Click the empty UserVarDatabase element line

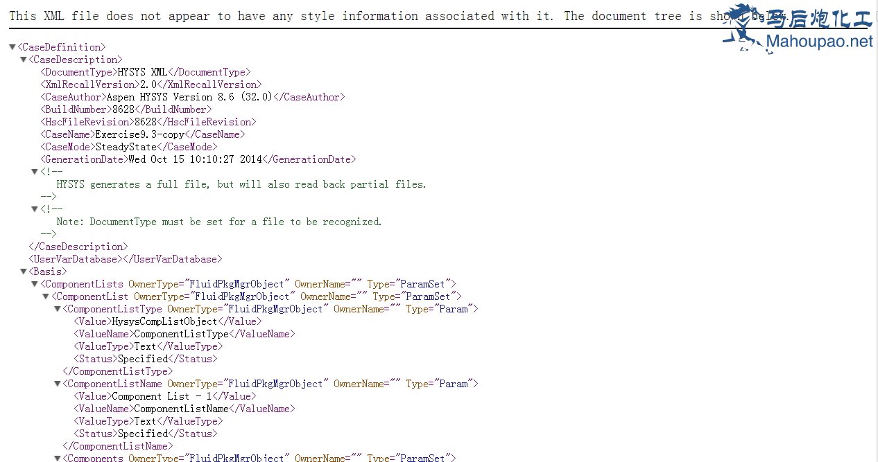[x=126, y=259]
